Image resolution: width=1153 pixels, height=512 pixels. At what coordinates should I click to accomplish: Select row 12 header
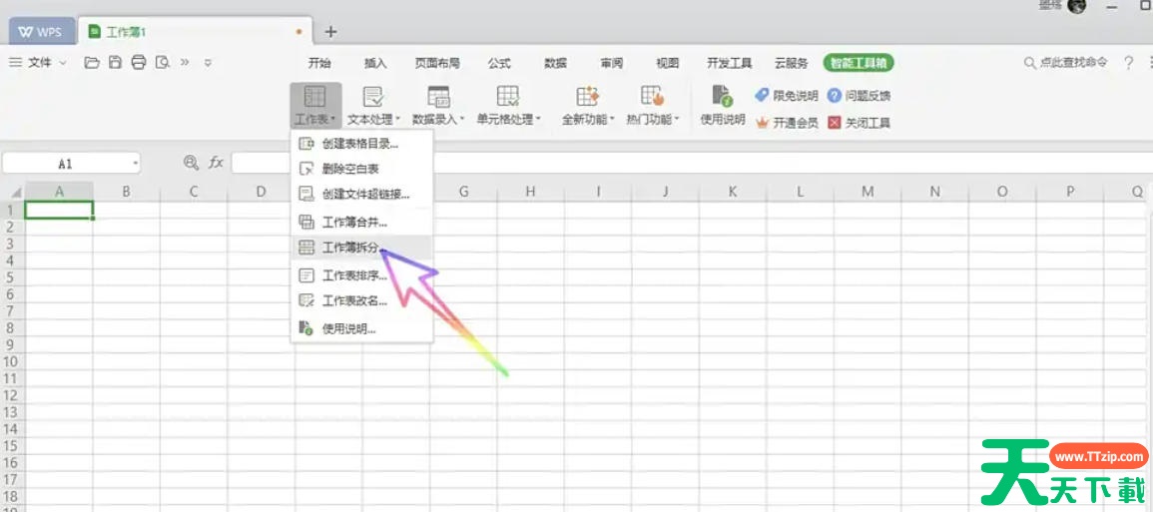pos(12,395)
